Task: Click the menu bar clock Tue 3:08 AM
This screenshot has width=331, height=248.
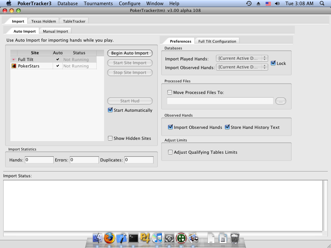Action: click(x=299, y=4)
